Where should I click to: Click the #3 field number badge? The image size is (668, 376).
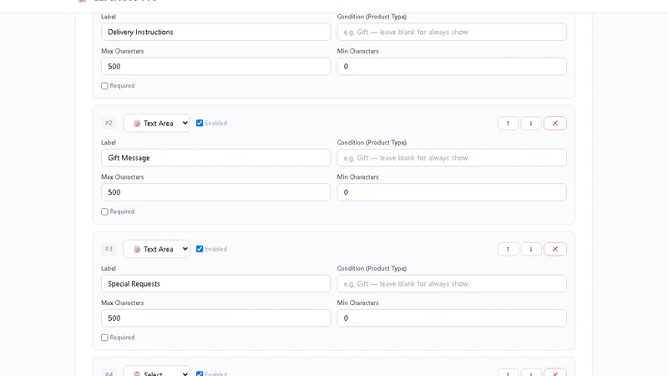109,249
